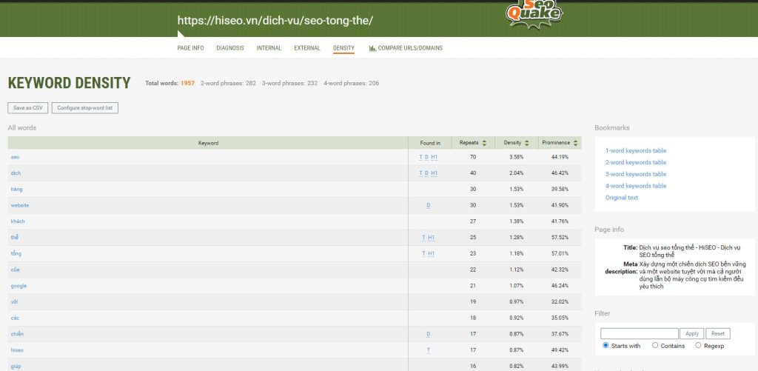Sort the table by Prominence column arrows
This screenshot has height=371, width=758.
(575, 143)
